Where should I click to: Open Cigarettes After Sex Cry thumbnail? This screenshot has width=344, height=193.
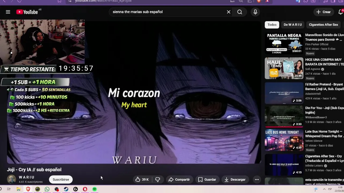click(284, 165)
